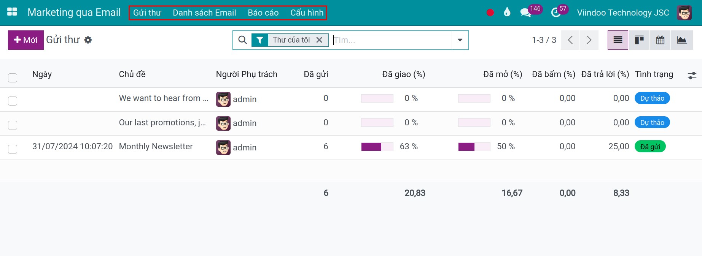Select the 'Our last promotions' row checkbox
Viewport: 702px width, 256px height.
[13, 125]
